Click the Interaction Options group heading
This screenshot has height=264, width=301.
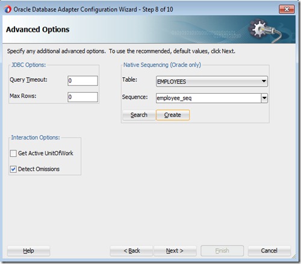coord(36,138)
